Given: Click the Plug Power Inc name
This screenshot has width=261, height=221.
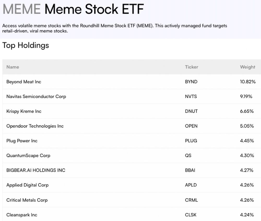Looking at the screenshot, I should [22, 141].
